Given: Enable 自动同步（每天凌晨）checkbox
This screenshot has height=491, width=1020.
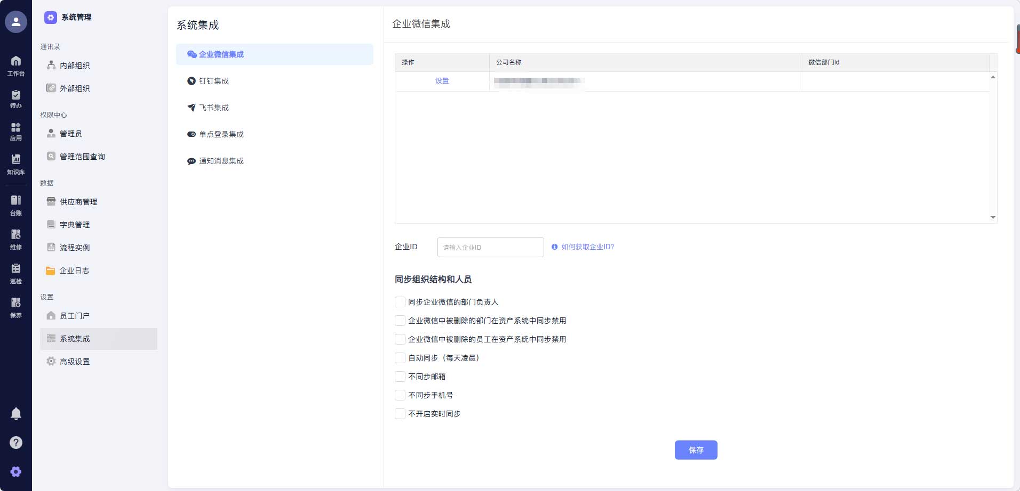Looking at the screenshot, I should (399, 357).
